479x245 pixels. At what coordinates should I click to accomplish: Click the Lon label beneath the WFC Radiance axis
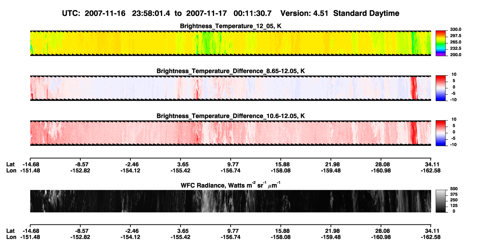[x=11, y=237]
